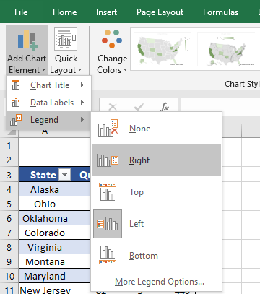Click the formula bar input field
The image size is (260, 294).
[x=220, y=106]
